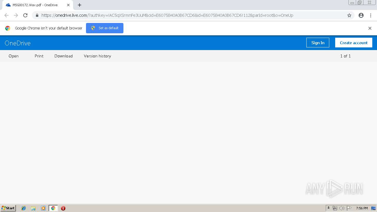This screenshot has width=377, height=212.
Task: Click the red Opera icon in taskbar
Action: 63,208
